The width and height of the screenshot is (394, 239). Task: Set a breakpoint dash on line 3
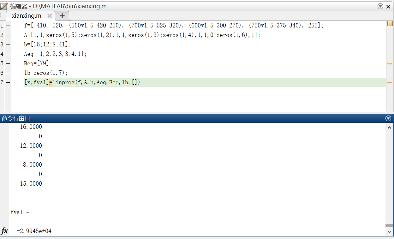(8, 45)
